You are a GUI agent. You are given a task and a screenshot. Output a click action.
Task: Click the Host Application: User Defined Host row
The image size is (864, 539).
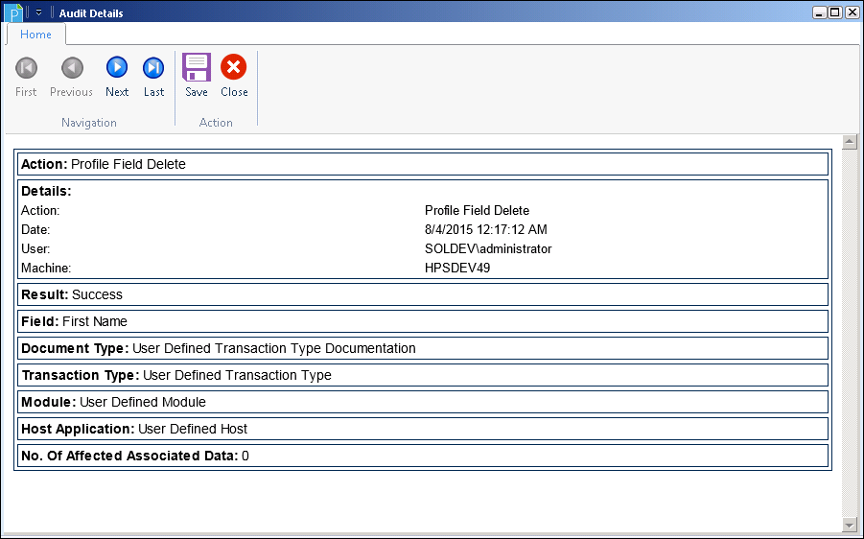423,429
